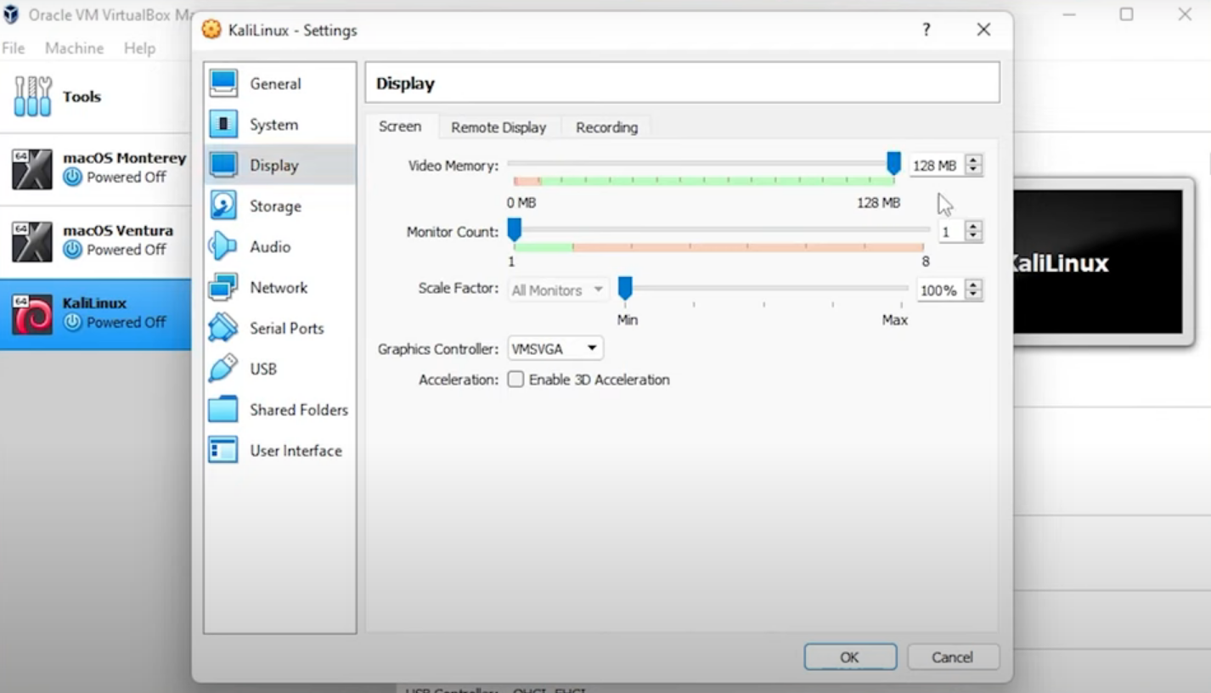Open the Serial Ports connector icon
1211x693 pixels.
pos(223,328)
